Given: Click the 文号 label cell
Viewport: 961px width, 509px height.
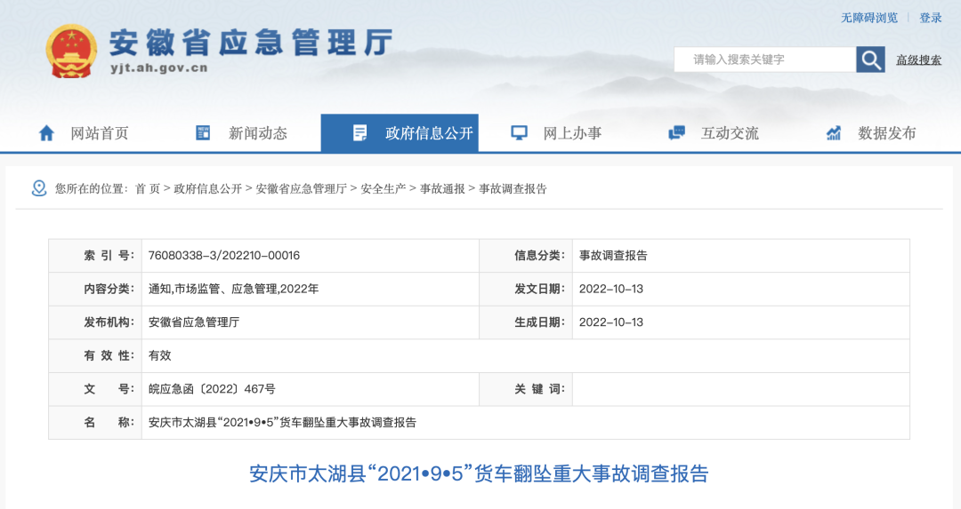Looking at the screenshot, I should 95,389.
